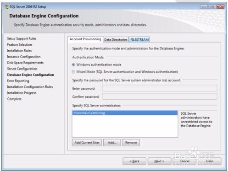228x171 pixels.
Task: Maximize the setup window
Action: pos(212,6)
